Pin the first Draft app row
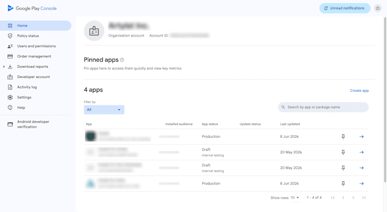 343,152
